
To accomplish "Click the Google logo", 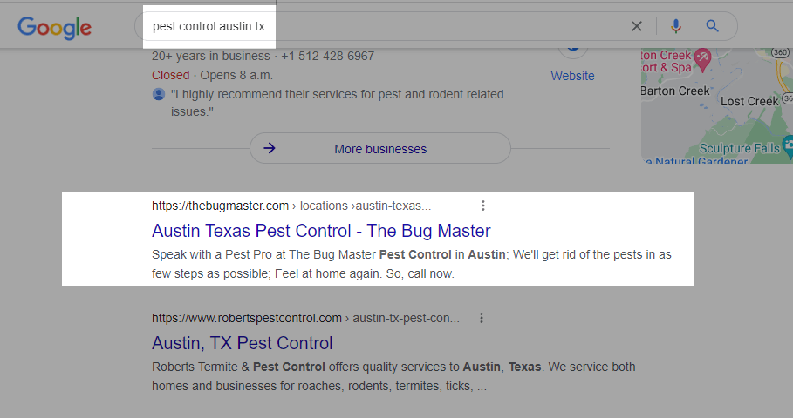I will (54, 27).
